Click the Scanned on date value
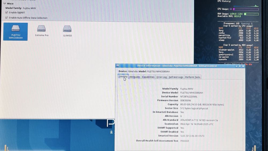Image resolution: width=268 pixels, height=151 pixels. pos(197,124)
